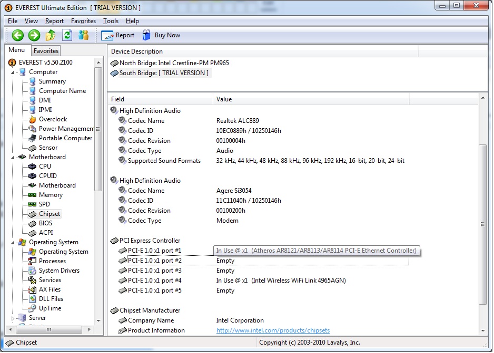Viewport: 494px width, 353px height.
Task: Click the tree horizontal scrollbar thumb
Action: coord(49,329)
